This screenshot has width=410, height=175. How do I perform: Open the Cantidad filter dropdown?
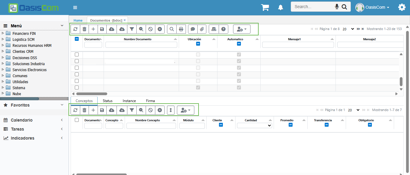pyautogui.click(x=254, y=126)
